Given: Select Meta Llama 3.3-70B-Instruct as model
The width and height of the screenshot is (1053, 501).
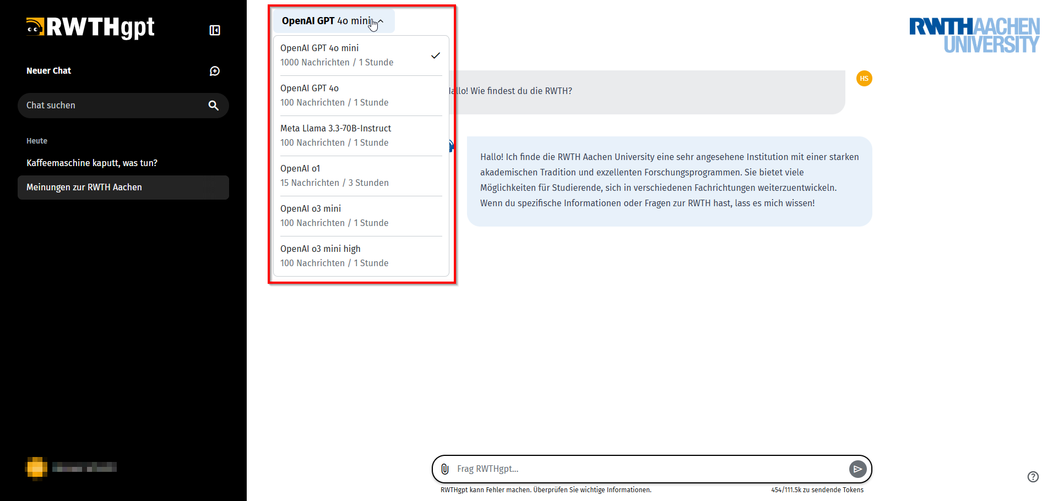Looking at the screenshot, I should [335, 135].
